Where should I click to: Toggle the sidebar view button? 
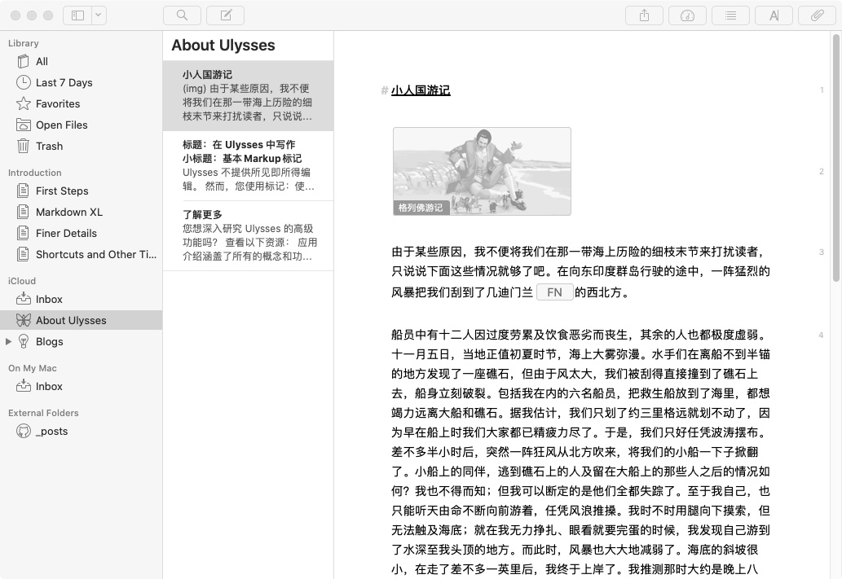coord(77,15)
